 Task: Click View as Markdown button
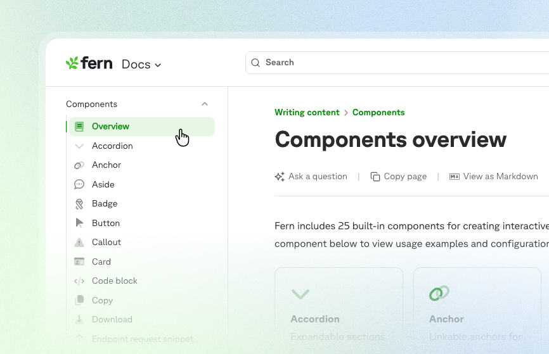(494, 176)
